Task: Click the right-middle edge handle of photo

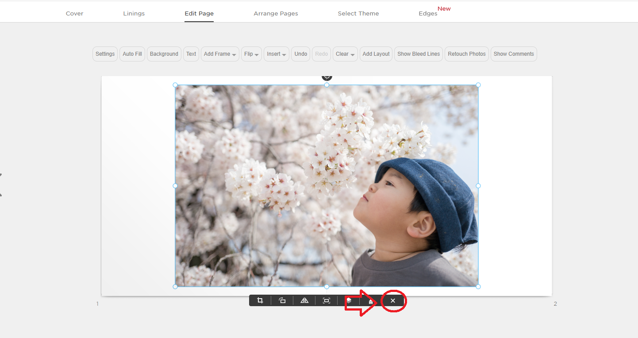Action: tap(478, 186)
